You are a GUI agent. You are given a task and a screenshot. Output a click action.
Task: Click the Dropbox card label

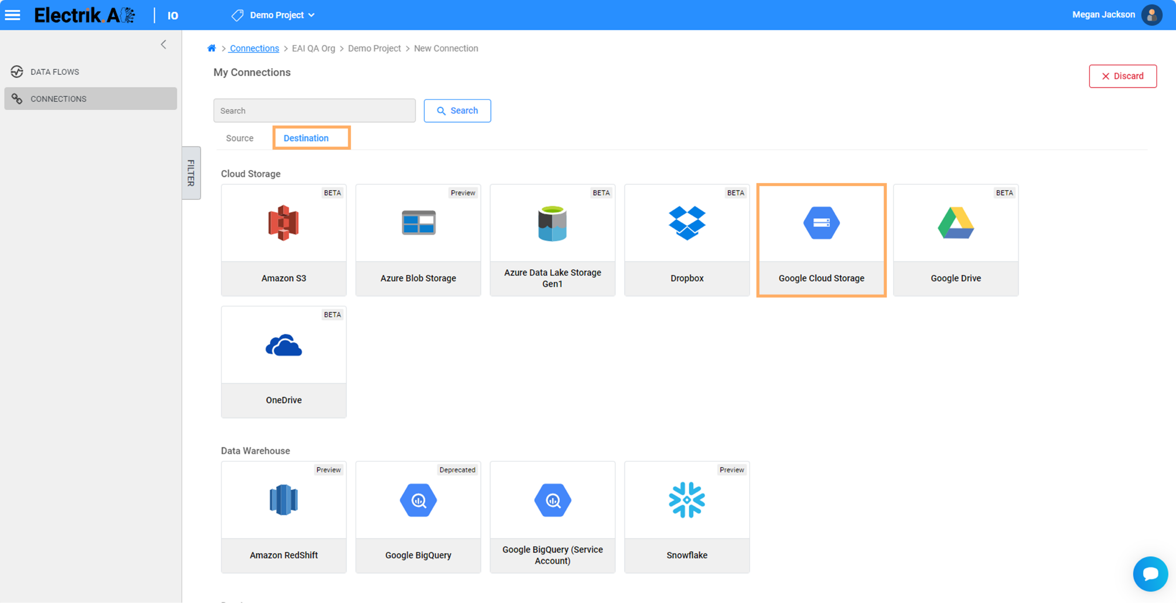pyautogui.click(x=687, y=278)
